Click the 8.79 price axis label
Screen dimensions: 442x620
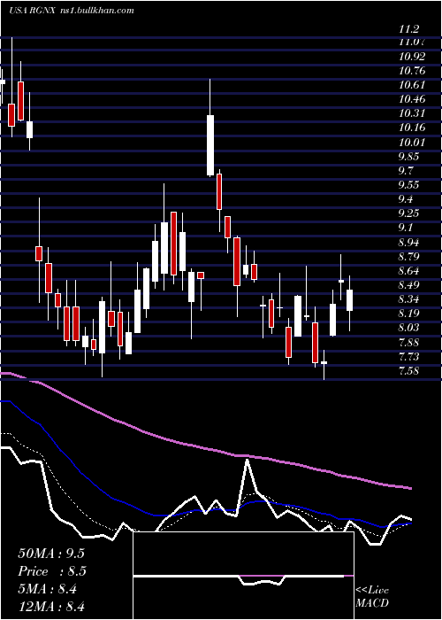(408, 256)
